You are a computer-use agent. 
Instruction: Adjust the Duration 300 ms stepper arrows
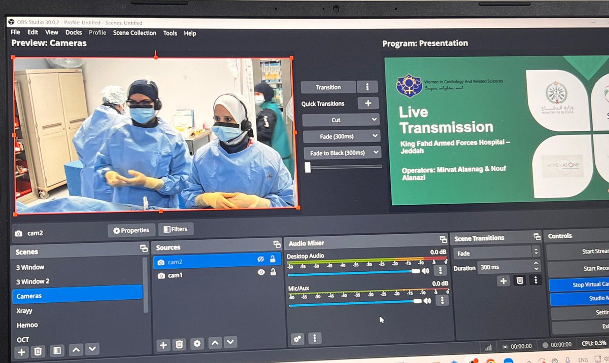[x=536, y=266]
